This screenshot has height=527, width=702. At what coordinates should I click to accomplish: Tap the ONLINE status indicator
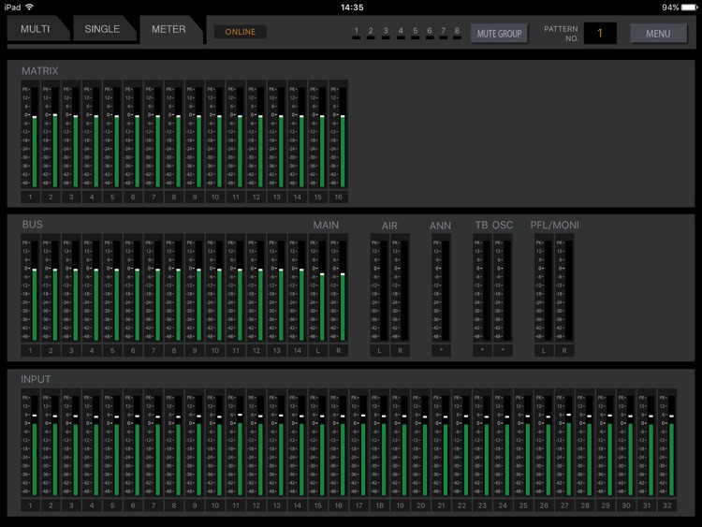click(x=241, y=32)
